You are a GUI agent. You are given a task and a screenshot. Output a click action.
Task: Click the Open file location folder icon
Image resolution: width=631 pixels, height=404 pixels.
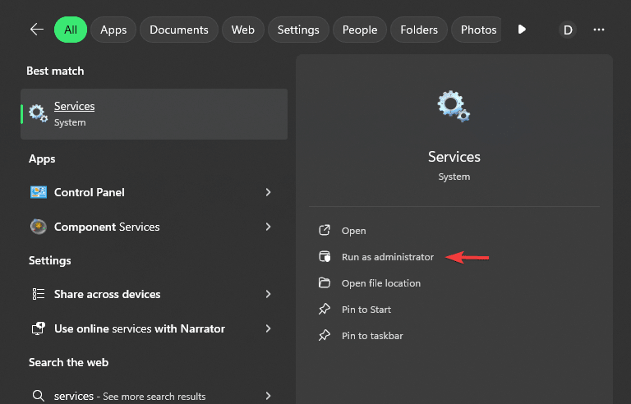tap(325, 282)
